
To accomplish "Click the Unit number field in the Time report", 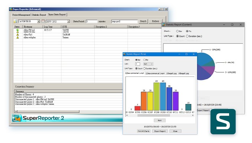I will tap(137, 64).
